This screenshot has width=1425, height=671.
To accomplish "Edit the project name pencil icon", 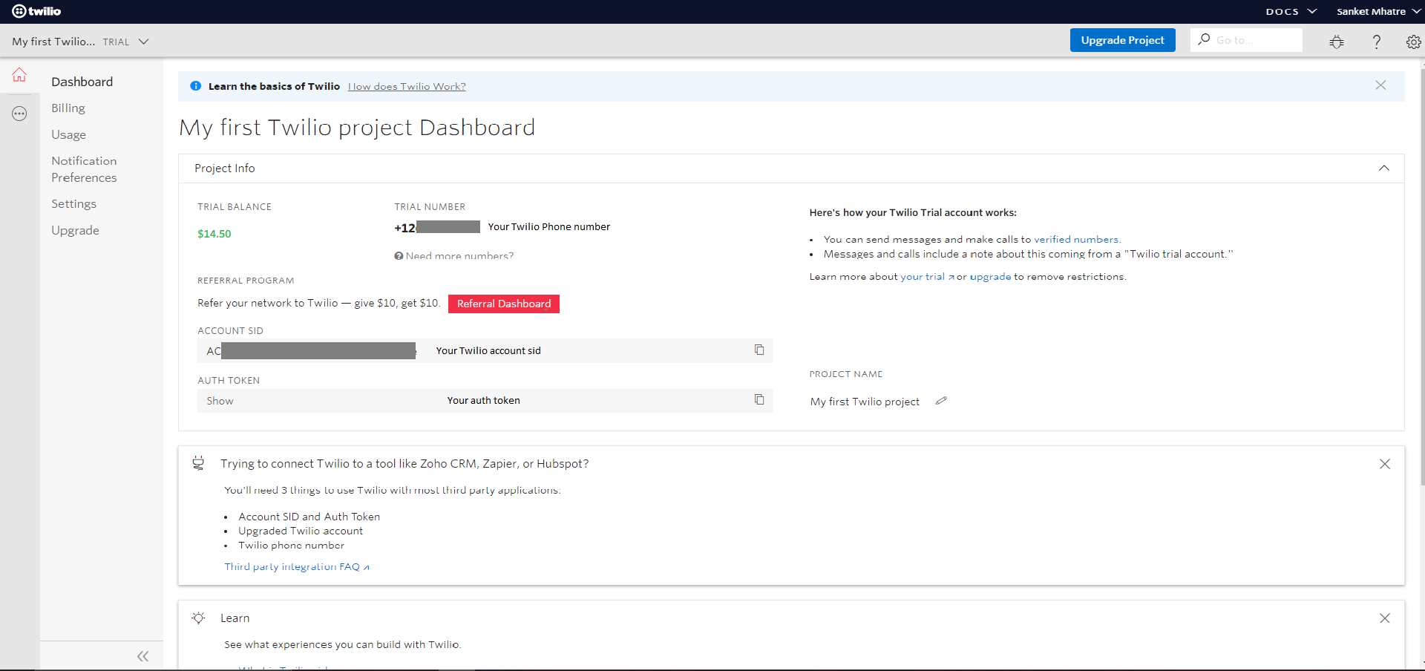I will point(941,401).
